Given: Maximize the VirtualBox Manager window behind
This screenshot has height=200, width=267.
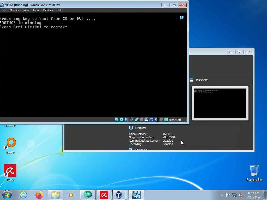Looking at the screenshot, I should coord(239,52).
